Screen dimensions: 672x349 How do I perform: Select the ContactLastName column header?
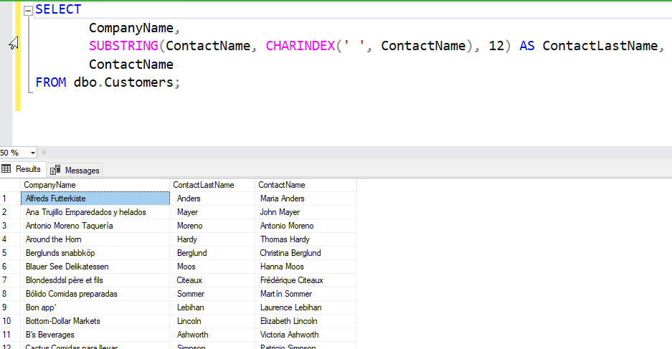click(212, 185)
